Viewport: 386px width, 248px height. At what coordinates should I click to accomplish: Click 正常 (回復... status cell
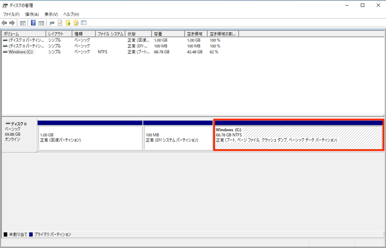(x=138, y=40)
